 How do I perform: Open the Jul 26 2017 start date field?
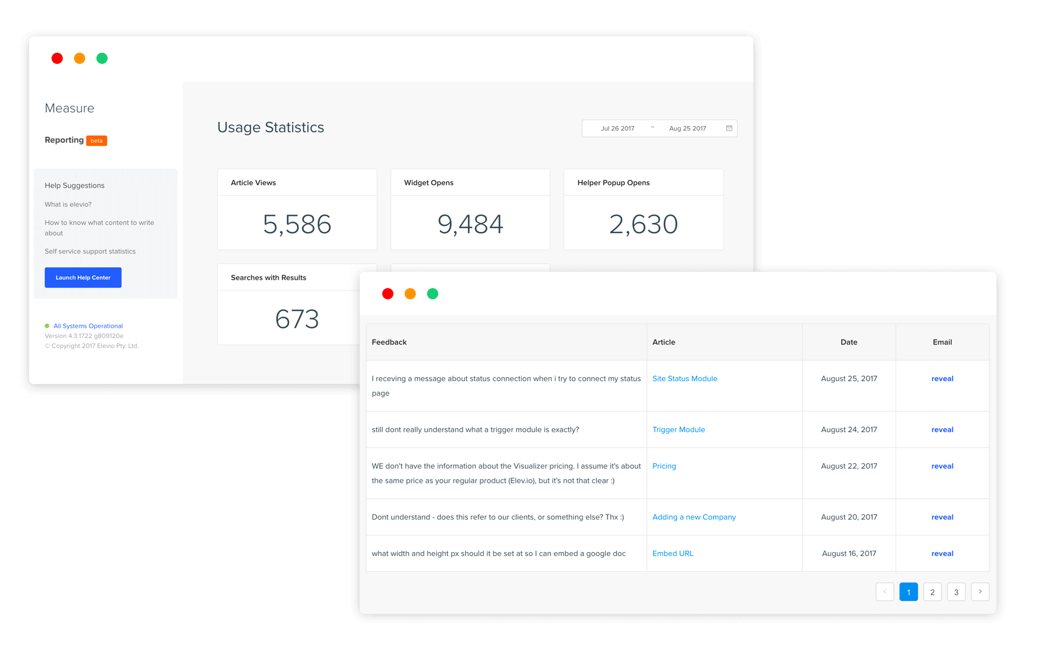(x=617, y=128)
